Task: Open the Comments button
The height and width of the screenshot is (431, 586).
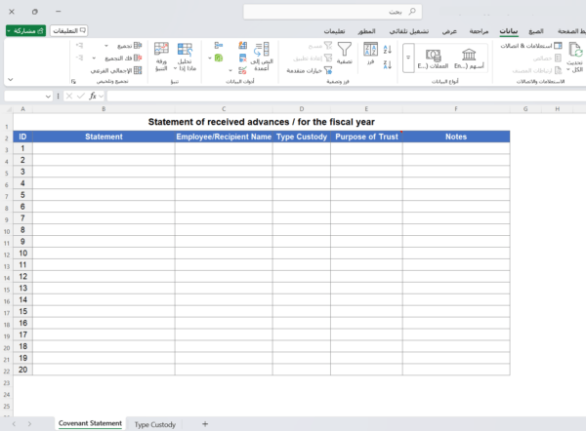Action: 68,31
